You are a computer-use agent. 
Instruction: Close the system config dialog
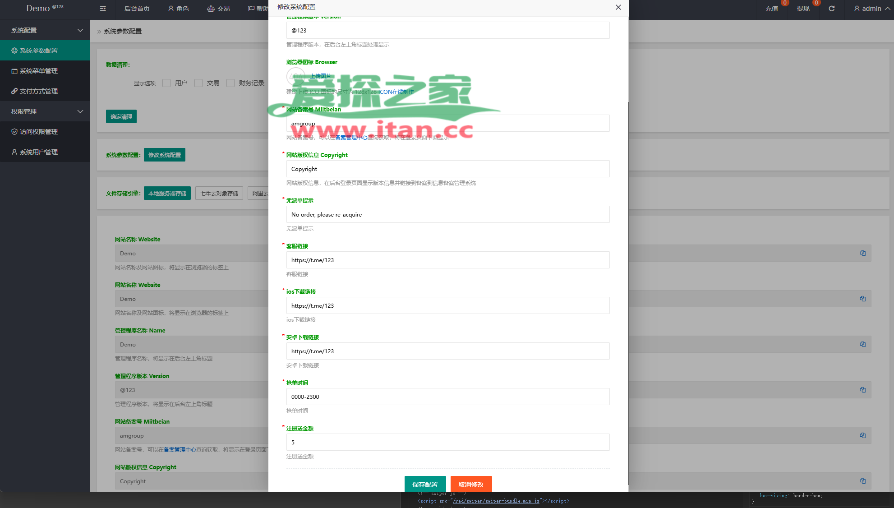618,7
